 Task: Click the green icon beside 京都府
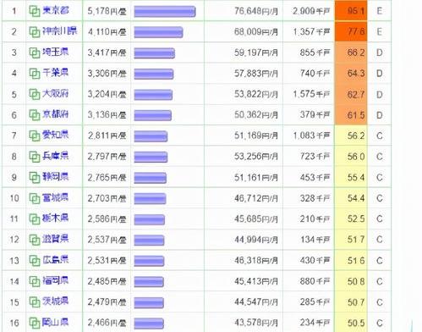coord(35,115)
